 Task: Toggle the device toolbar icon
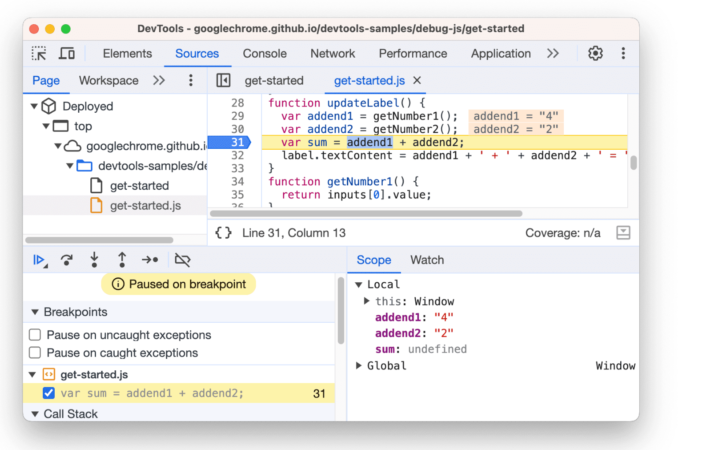pyautogui.click(x=67, y=53)
